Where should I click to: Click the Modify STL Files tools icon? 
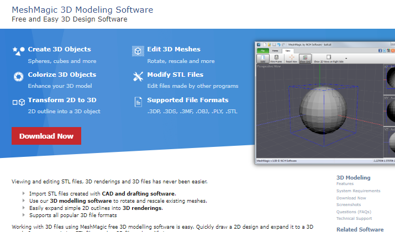click(x=138, y=77)
